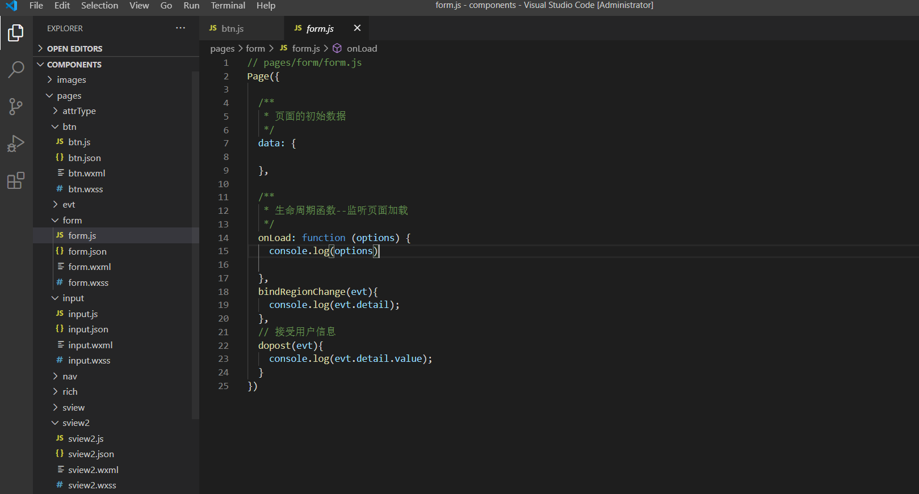Click braces icon of form.json
The height and width of the screenshot is (494, 919).
[60, 251]
